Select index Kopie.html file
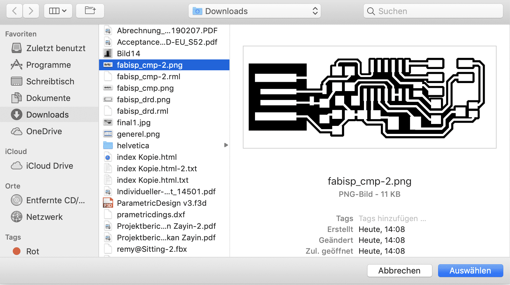 tap(164, 157)
